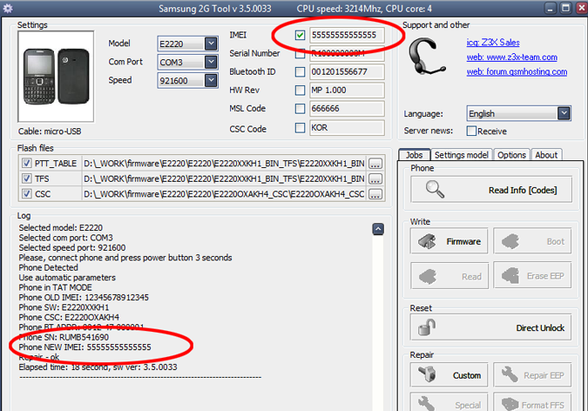Screen dimensions: 588x411
Task: Click the MSL Code field showing 666666
Action: pyautogui.click(x=347, y=108)
